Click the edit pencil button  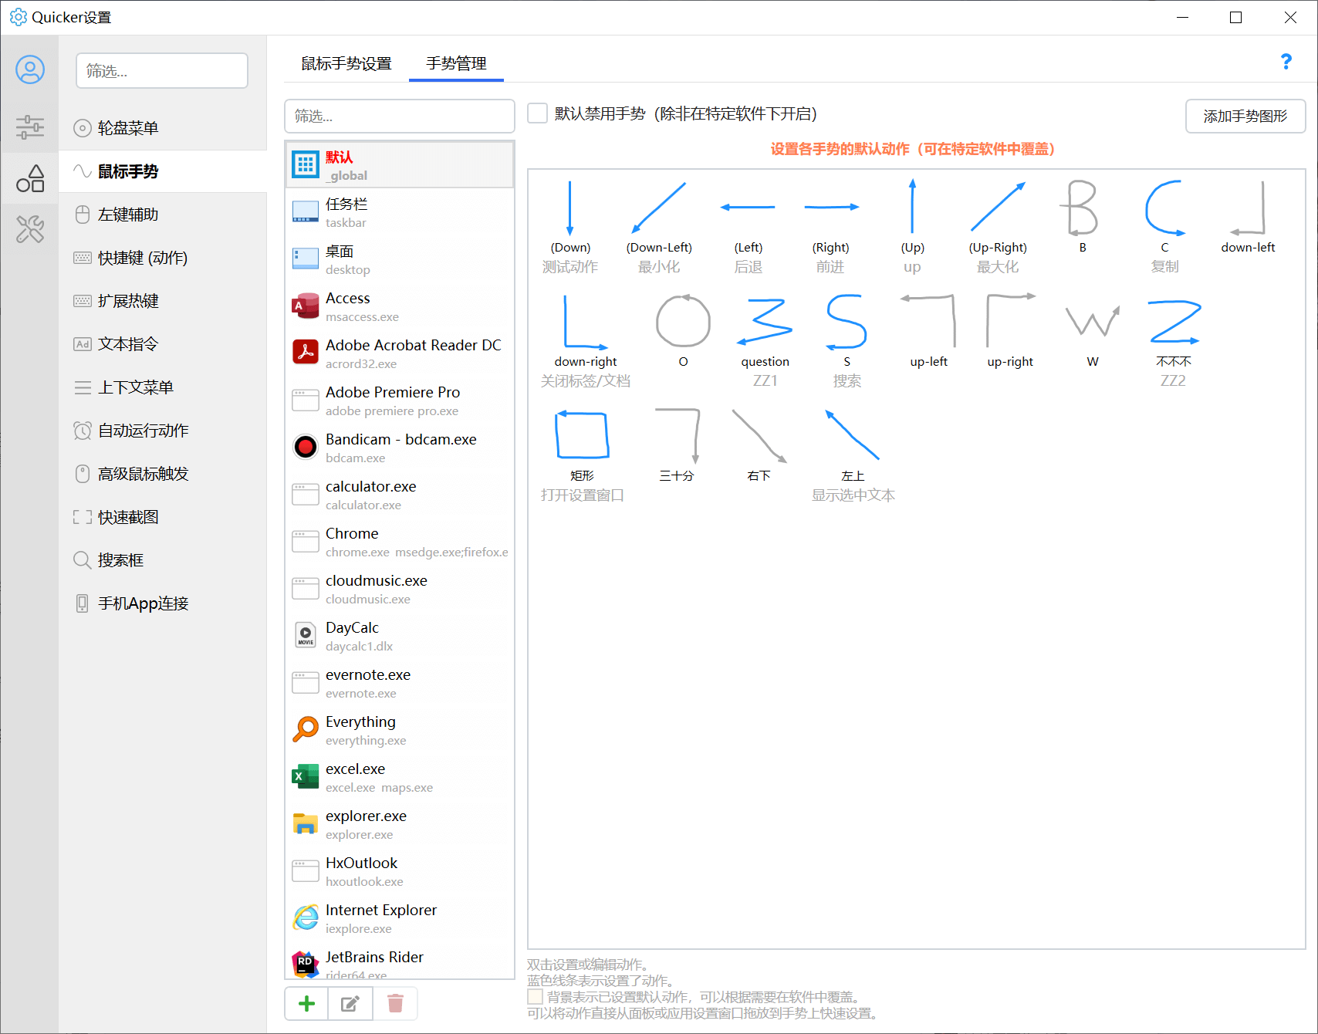point(350,1003)
